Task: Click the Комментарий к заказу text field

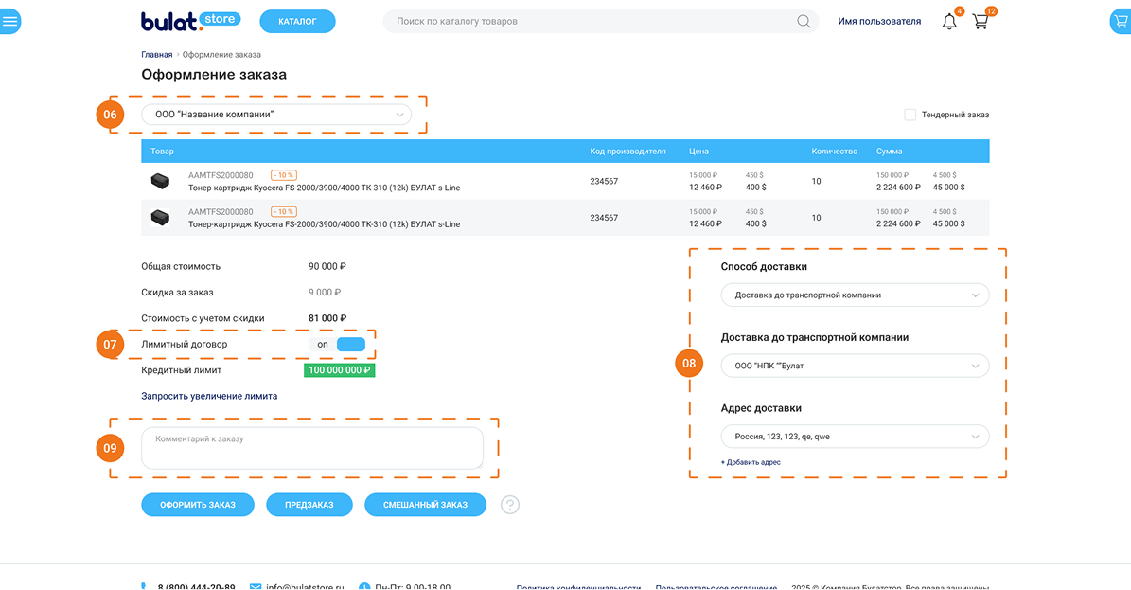Action: [x=311, y=448]
